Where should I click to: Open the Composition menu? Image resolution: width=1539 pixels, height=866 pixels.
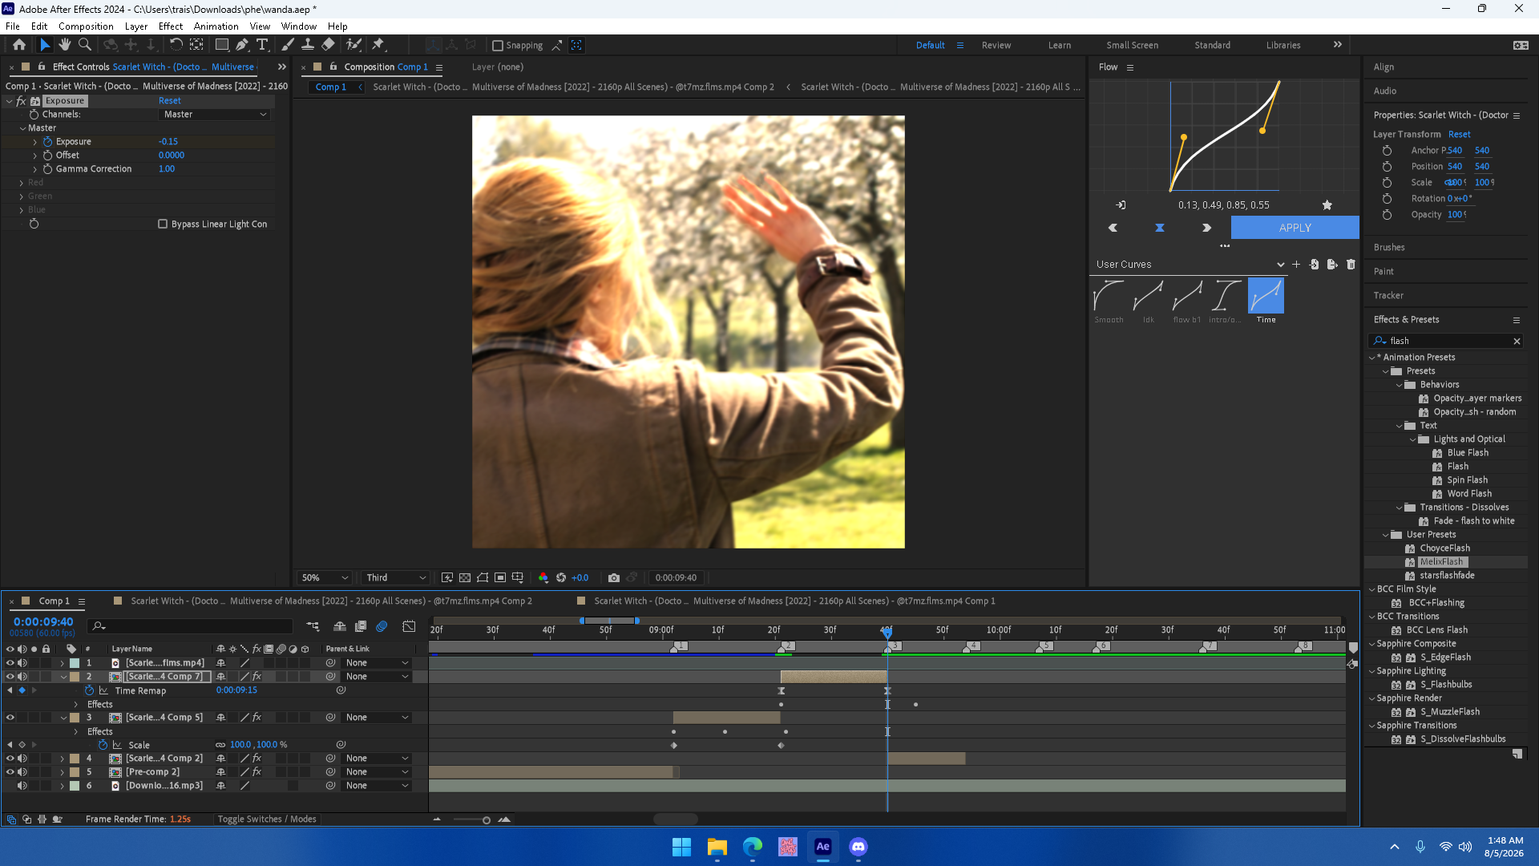[x=86, y=26]
